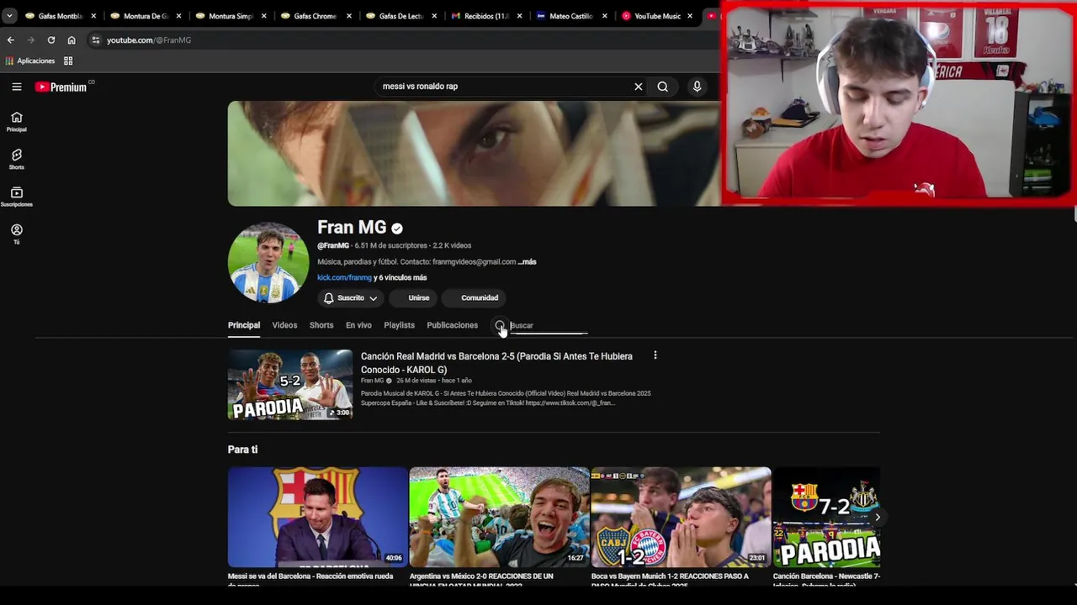The width and height of the screenshot is (1077, 605).
Task: Switch to the En vivo channel tab
Action: 358,325
